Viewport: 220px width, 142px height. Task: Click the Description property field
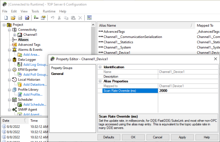point(188,77)
